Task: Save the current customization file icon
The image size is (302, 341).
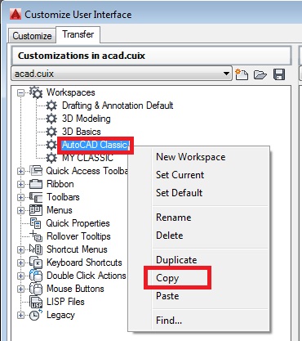Action: (279, 74)
